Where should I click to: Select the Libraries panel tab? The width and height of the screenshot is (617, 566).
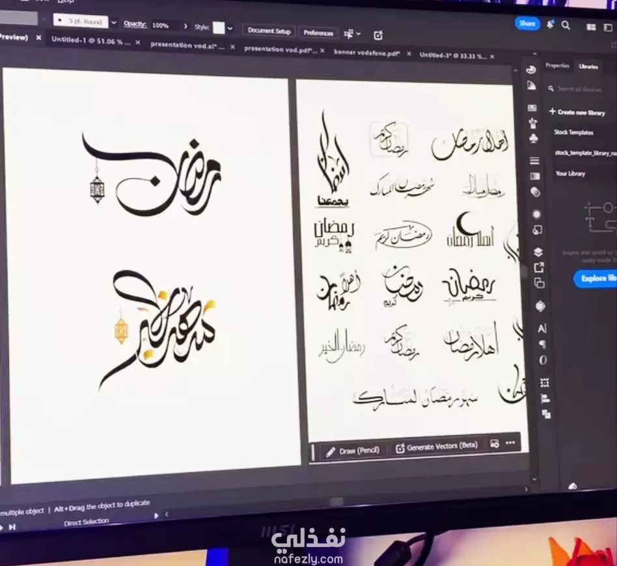588,66
